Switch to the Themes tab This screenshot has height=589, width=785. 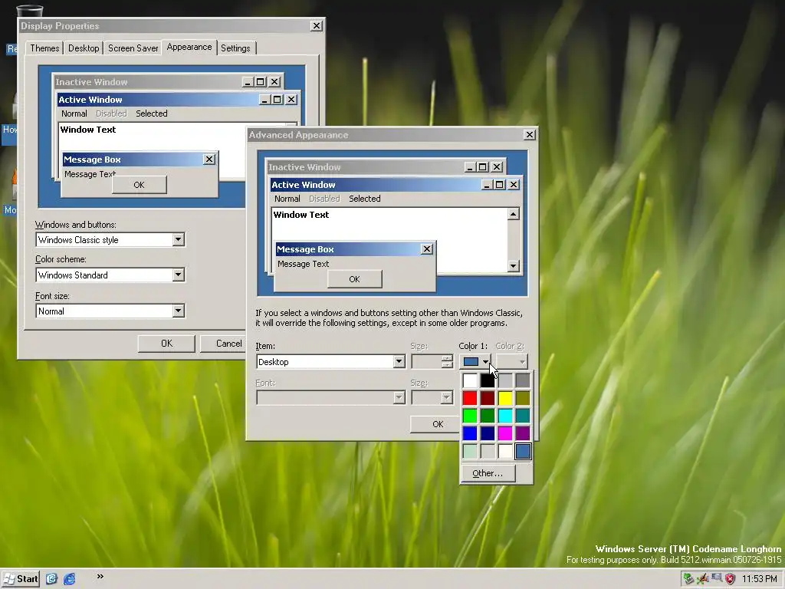pyautogui.click(x=44, y=48)
